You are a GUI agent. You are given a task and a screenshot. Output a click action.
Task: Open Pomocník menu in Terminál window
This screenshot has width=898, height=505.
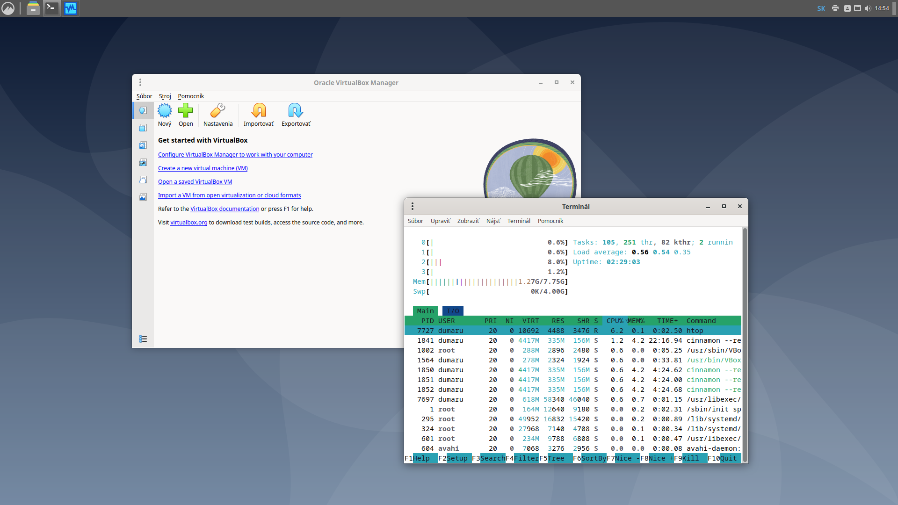pos(550,221)
